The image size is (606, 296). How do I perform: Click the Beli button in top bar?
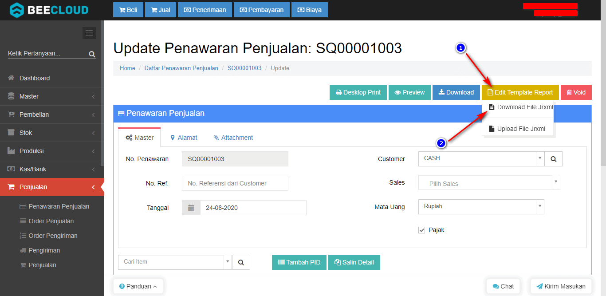(128, 10)
